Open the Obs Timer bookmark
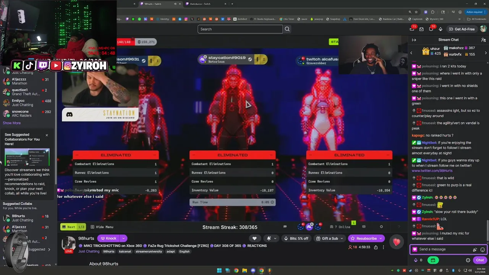This screenshot has height=275, width=489. 286,19
